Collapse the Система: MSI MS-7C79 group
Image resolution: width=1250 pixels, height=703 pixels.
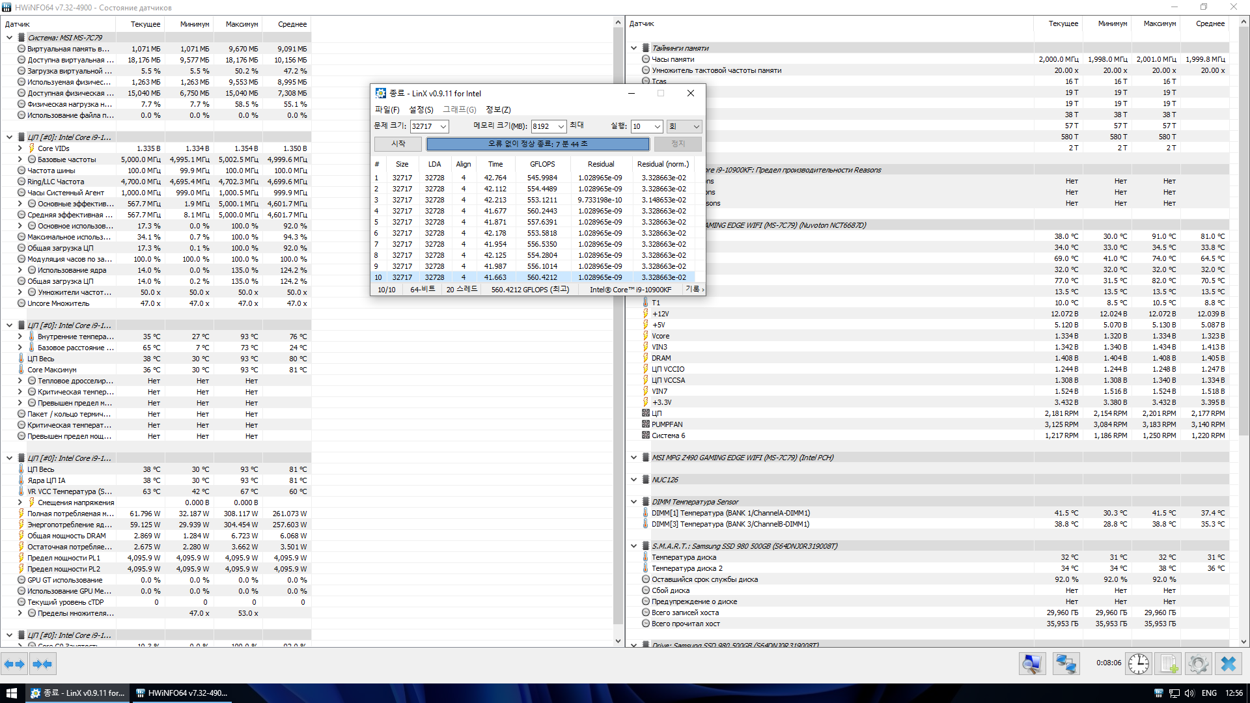pos(9,38)
